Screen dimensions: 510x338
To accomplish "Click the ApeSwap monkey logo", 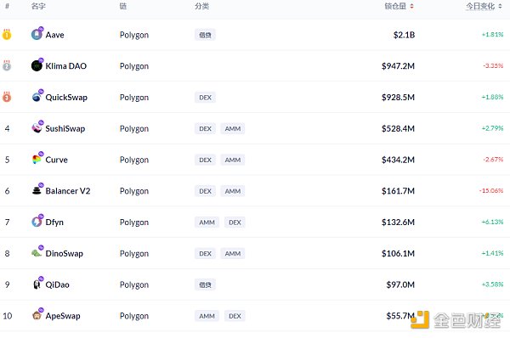I will (x=37, y=315).
